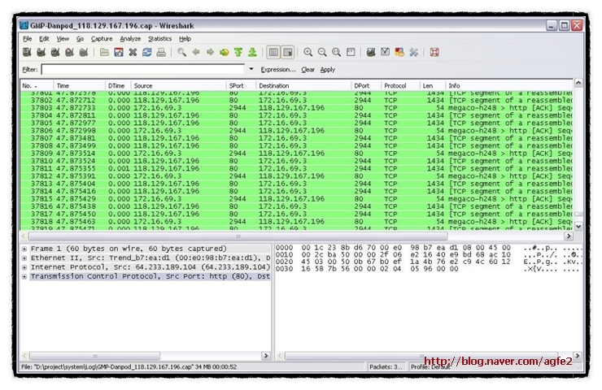Open the Analyze menu

click(130, 39)
